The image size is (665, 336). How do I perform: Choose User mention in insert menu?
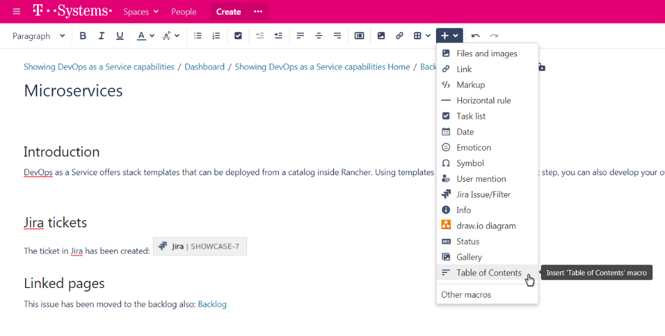[x=488, y=179]
